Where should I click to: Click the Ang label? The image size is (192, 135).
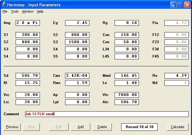tap(7, 23)
